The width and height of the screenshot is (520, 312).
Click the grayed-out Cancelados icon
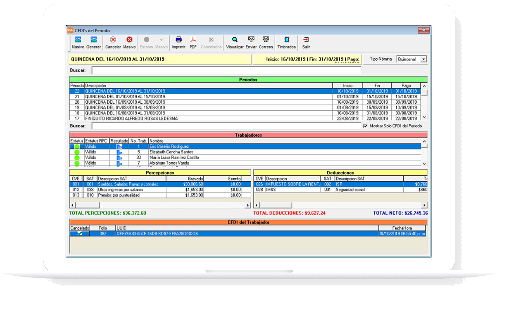[211, 39]
